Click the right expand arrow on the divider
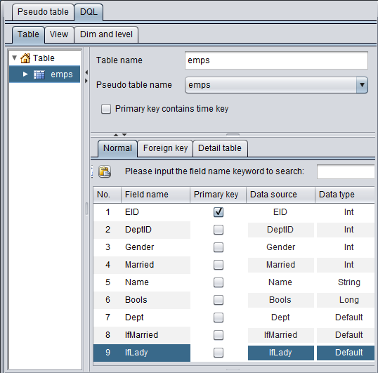 coord(86,81)
